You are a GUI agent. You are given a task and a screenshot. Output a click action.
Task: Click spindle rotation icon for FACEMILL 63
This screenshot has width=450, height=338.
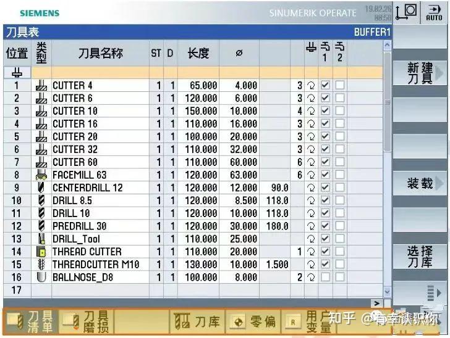click(x=311, y=175)
